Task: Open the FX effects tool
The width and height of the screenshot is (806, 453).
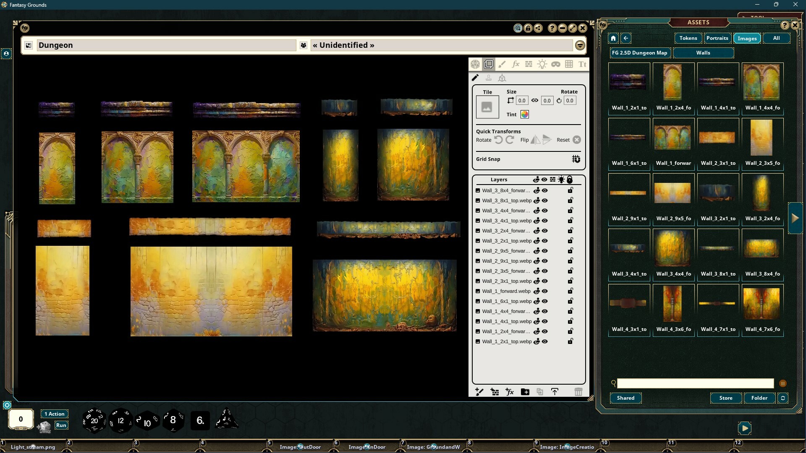Action: click(516, 64)
